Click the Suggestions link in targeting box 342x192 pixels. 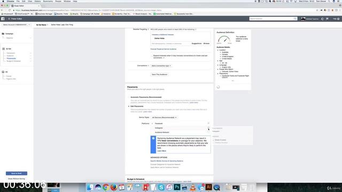pos(197,44)
